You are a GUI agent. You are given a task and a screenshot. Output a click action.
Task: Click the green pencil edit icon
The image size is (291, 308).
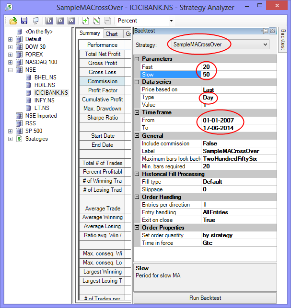96,21
